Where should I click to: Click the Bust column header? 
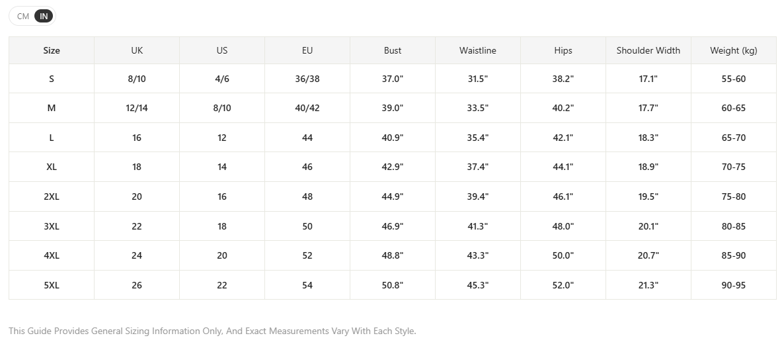(393, 50)
